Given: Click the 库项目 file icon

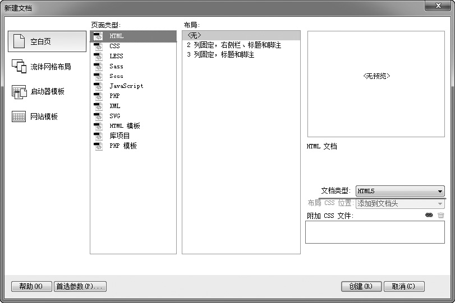Looking at the screenshot, I should point(98,136).
